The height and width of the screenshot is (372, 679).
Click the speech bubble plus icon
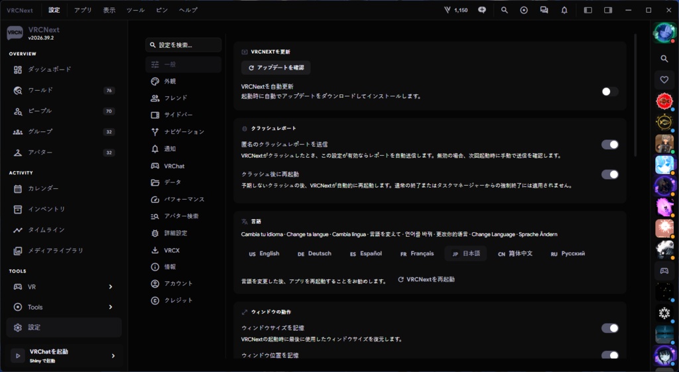482,10
